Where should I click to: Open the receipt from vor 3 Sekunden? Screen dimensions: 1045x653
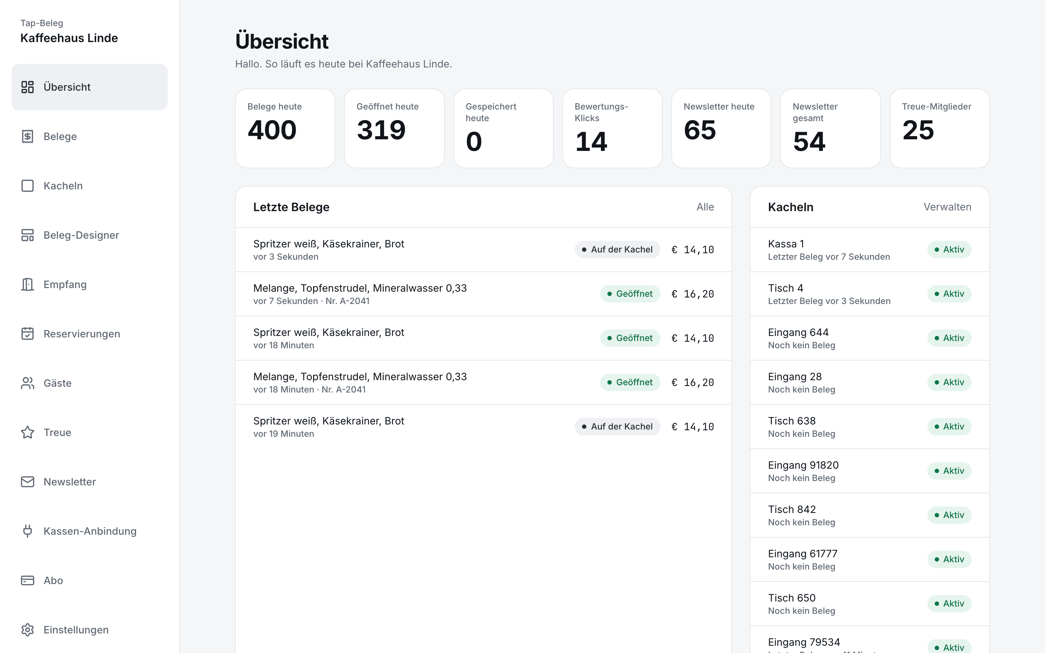tap(484, 250)
